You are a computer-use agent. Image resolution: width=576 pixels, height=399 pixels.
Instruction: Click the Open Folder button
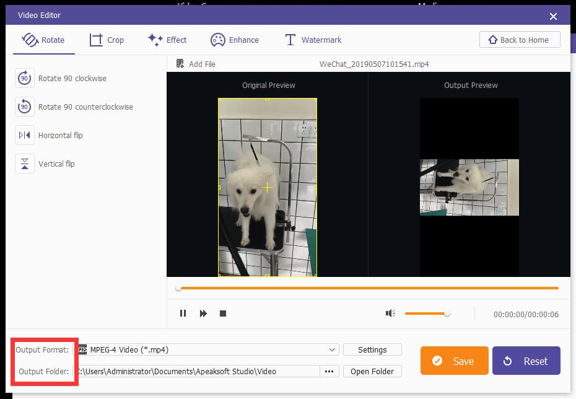pos(372,372)
